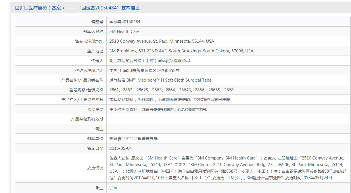The image size is (351, 193).
Task: Select the value 3M Health Care
Action: (124, 31)
